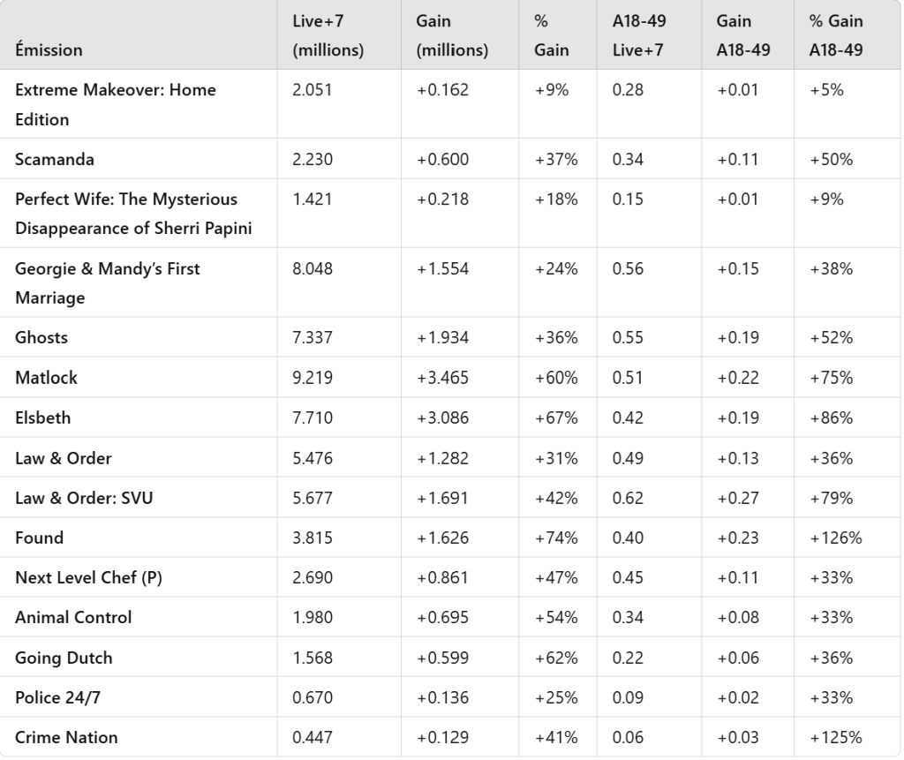Select Found's +126% A18-49 gain
The image size is (904, 760).
(835, 537)
